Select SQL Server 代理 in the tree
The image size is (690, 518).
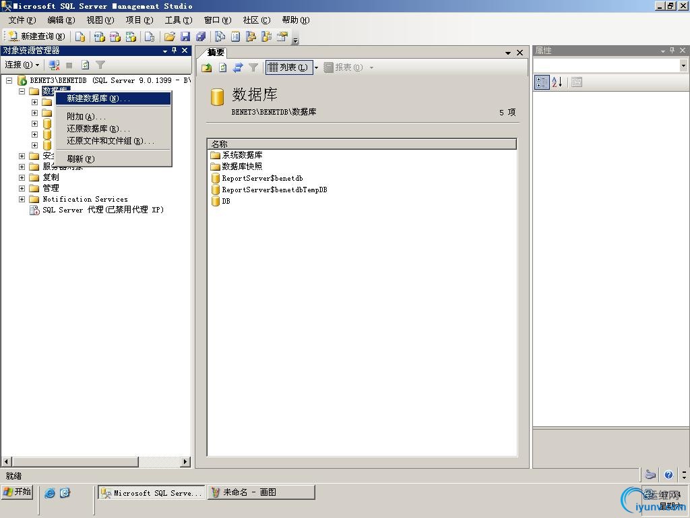click(97, 210)
